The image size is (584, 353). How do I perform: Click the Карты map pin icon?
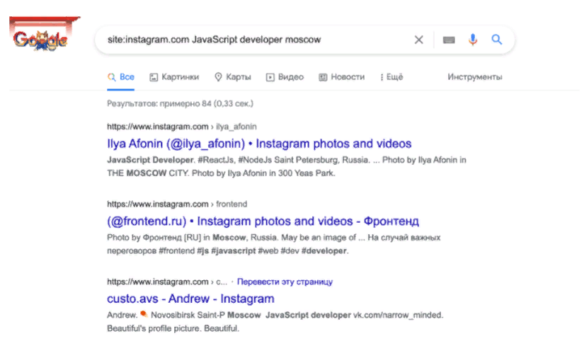tap(218, 77)
